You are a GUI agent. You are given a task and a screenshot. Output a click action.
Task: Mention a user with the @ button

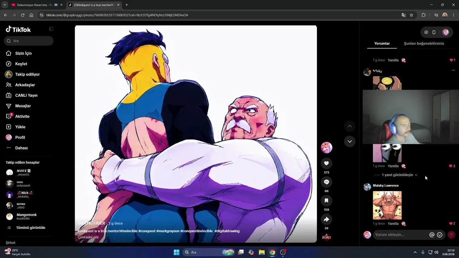point(432,235)
